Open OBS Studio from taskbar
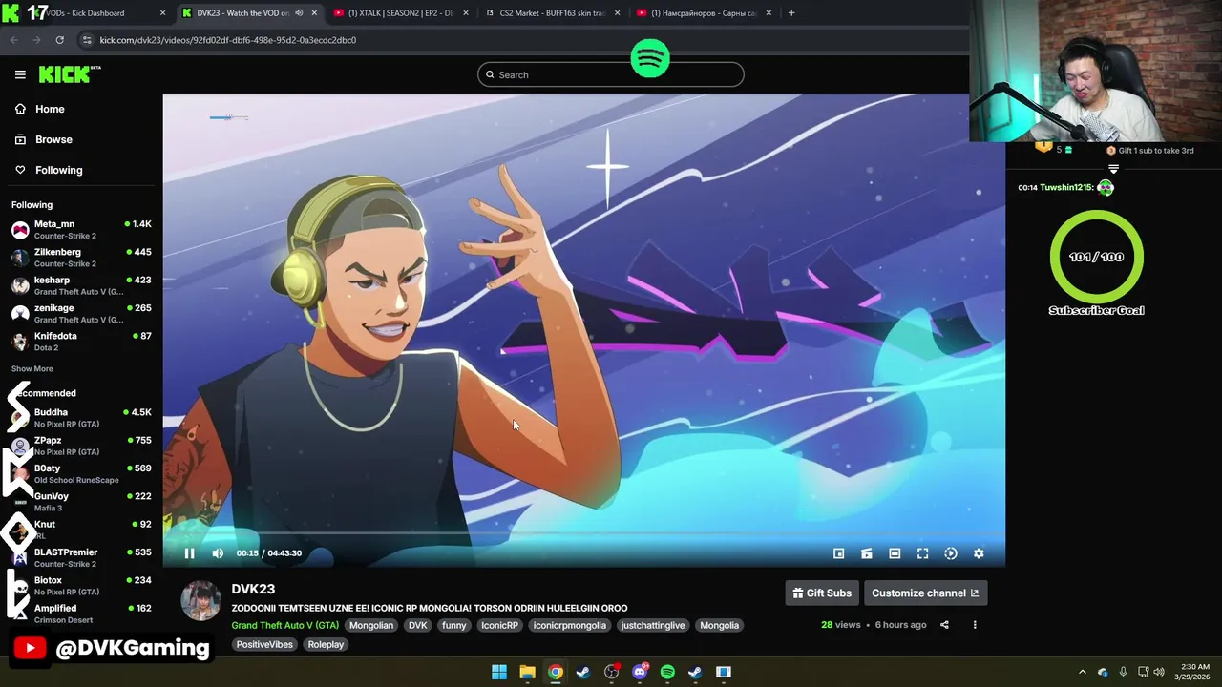The height and width of the screenshot is (687, 1222). 611,672
